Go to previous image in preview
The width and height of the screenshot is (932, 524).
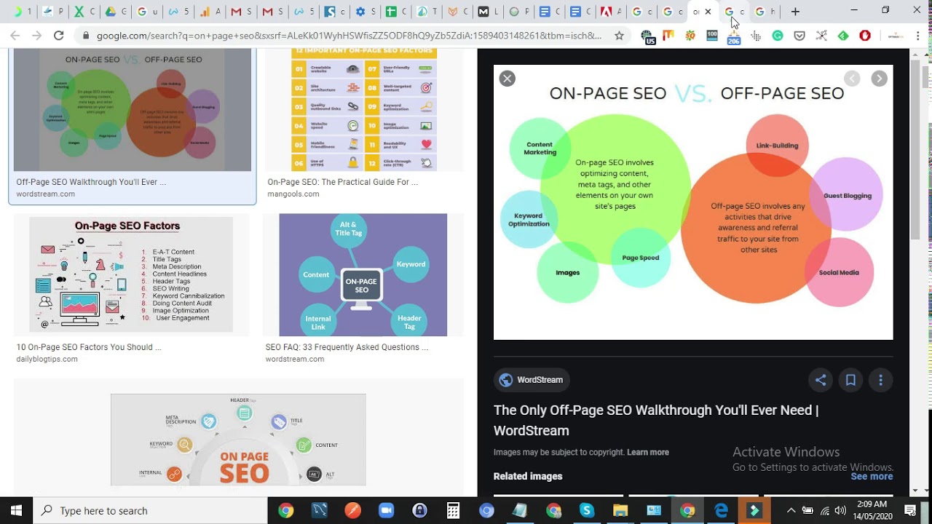click(x=852, y=79)
